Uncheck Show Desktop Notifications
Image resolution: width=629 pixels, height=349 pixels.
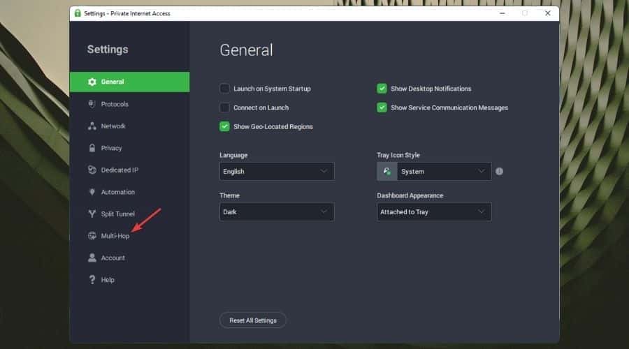[382, 89]
